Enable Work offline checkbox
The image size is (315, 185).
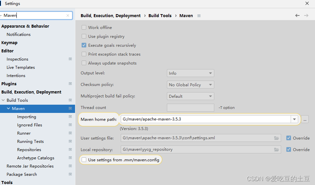coord(84,27)
